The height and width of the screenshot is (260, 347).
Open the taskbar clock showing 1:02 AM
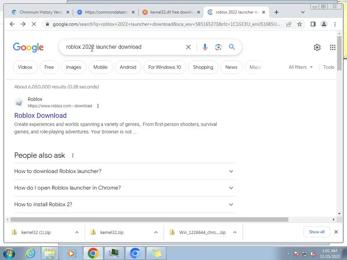(x=329, y=254)
